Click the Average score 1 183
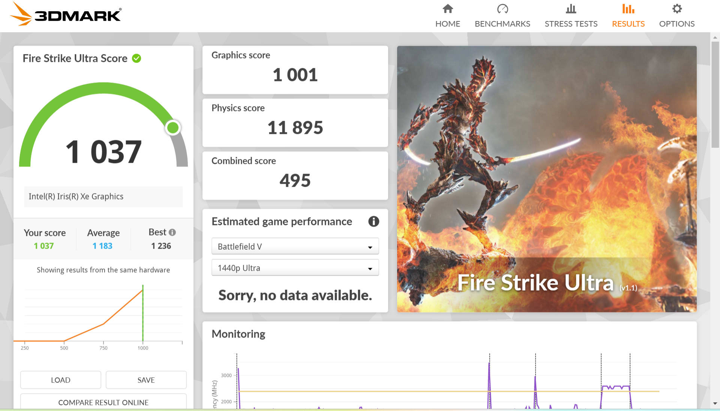Viewport: 720px width, 411px height. click(102, 246)
